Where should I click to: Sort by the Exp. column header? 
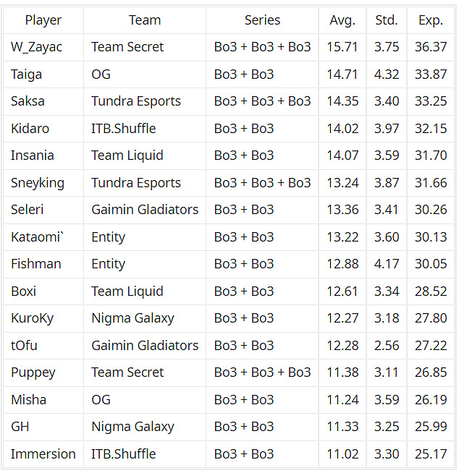431,20
